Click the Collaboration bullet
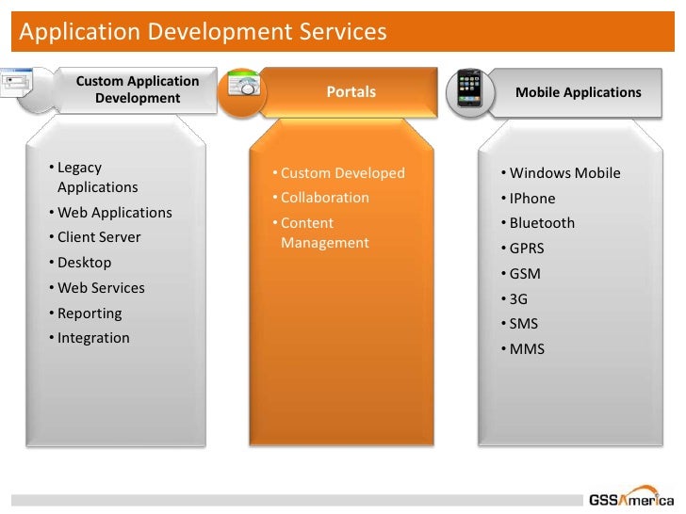 (321, 198)
